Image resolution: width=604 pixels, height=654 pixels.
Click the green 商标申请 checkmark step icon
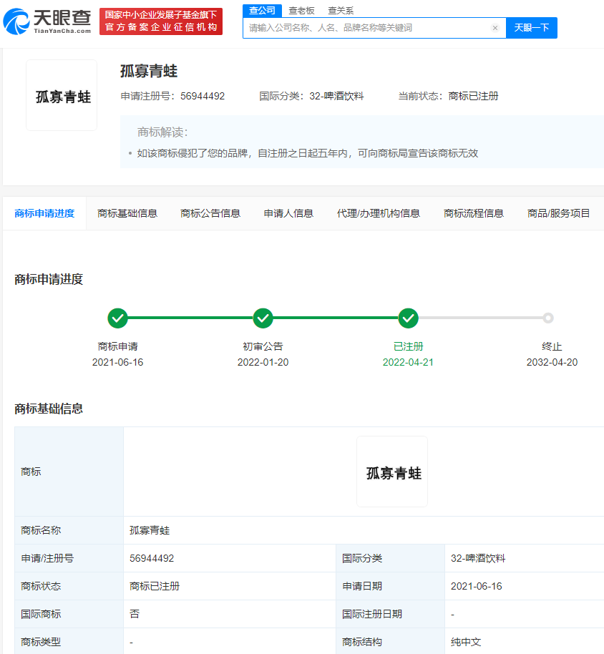(x=117, y=318)
